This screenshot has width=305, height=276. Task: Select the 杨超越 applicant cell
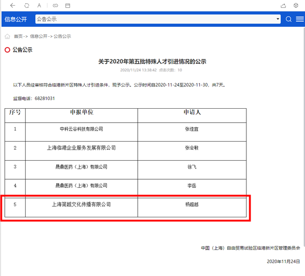192,204
